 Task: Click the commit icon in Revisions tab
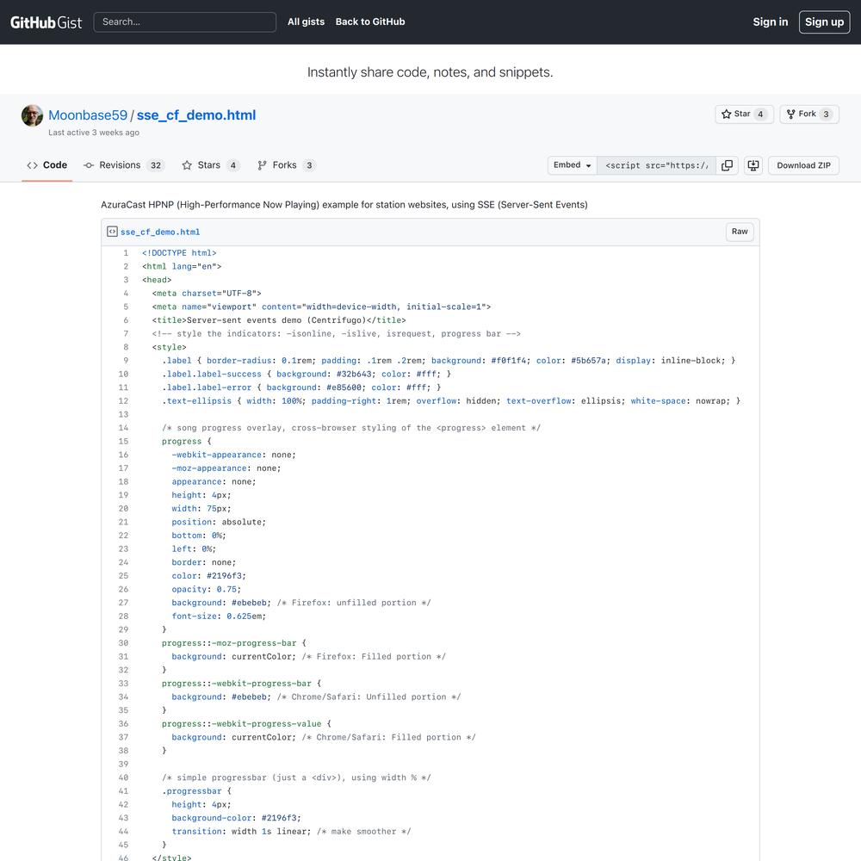[x=89, y=165]
